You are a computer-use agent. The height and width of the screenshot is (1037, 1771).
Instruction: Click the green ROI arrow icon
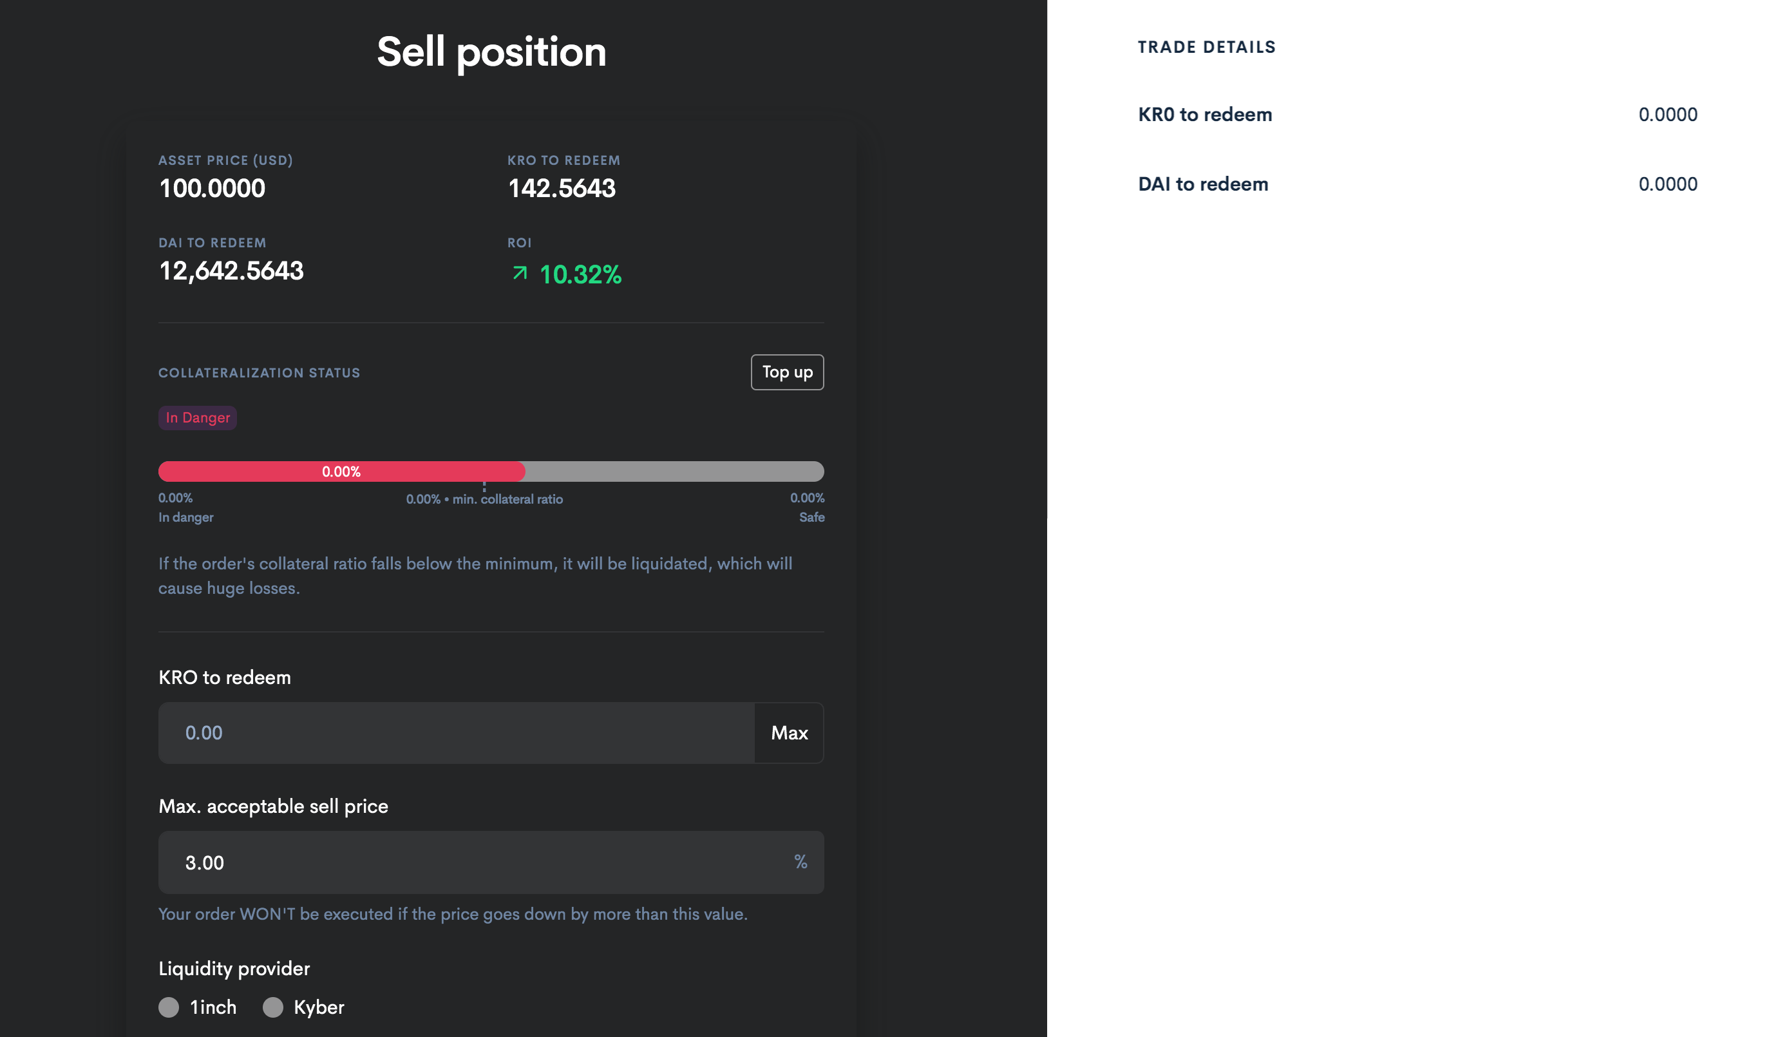pyautogui.click(x=519, y=273)
